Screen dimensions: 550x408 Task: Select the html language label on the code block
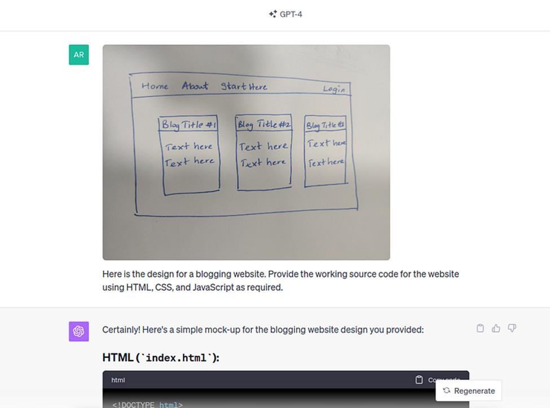(117, 380)
